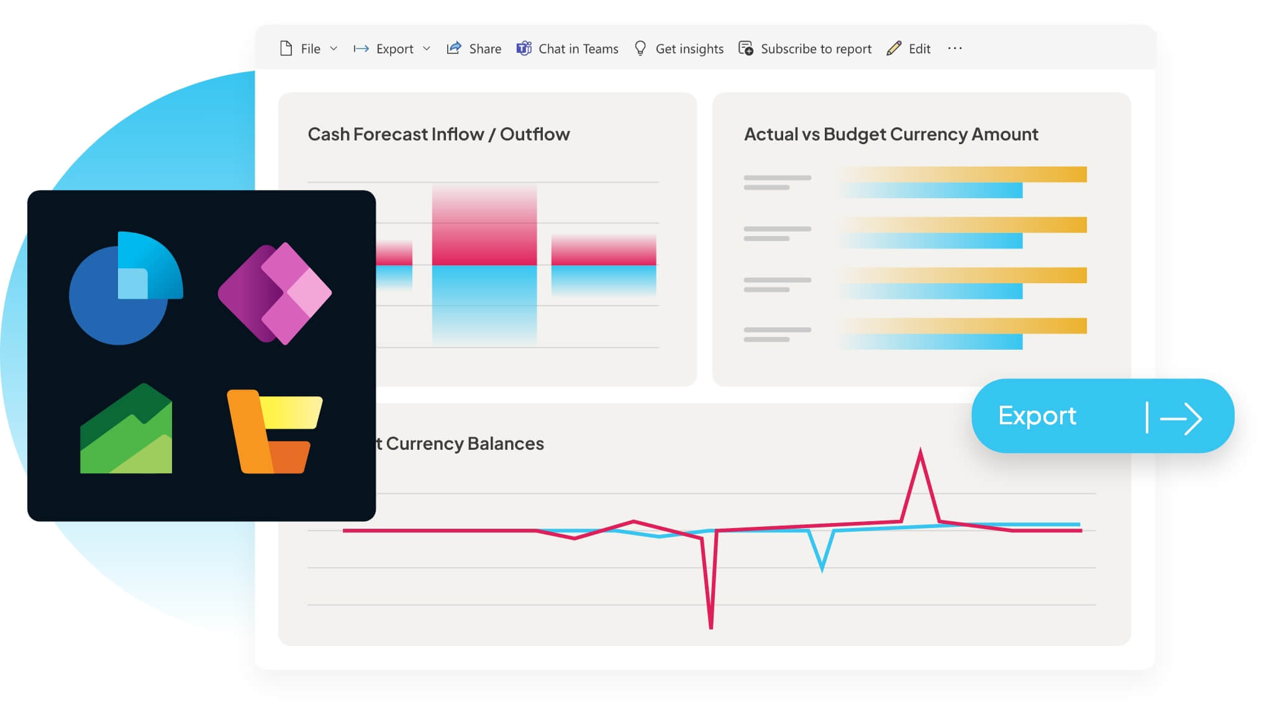Image resolution: width=1272 pixels, height=720 pixels.
Task: Open the Share menu item
Action: [485, 48]
